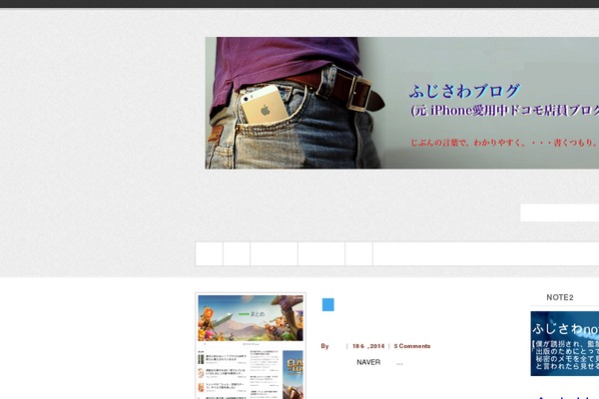Open the post thumbnail showing NAVER まとめ screenshot
Viewport: 599px width, 399px height.
(251, 346)
